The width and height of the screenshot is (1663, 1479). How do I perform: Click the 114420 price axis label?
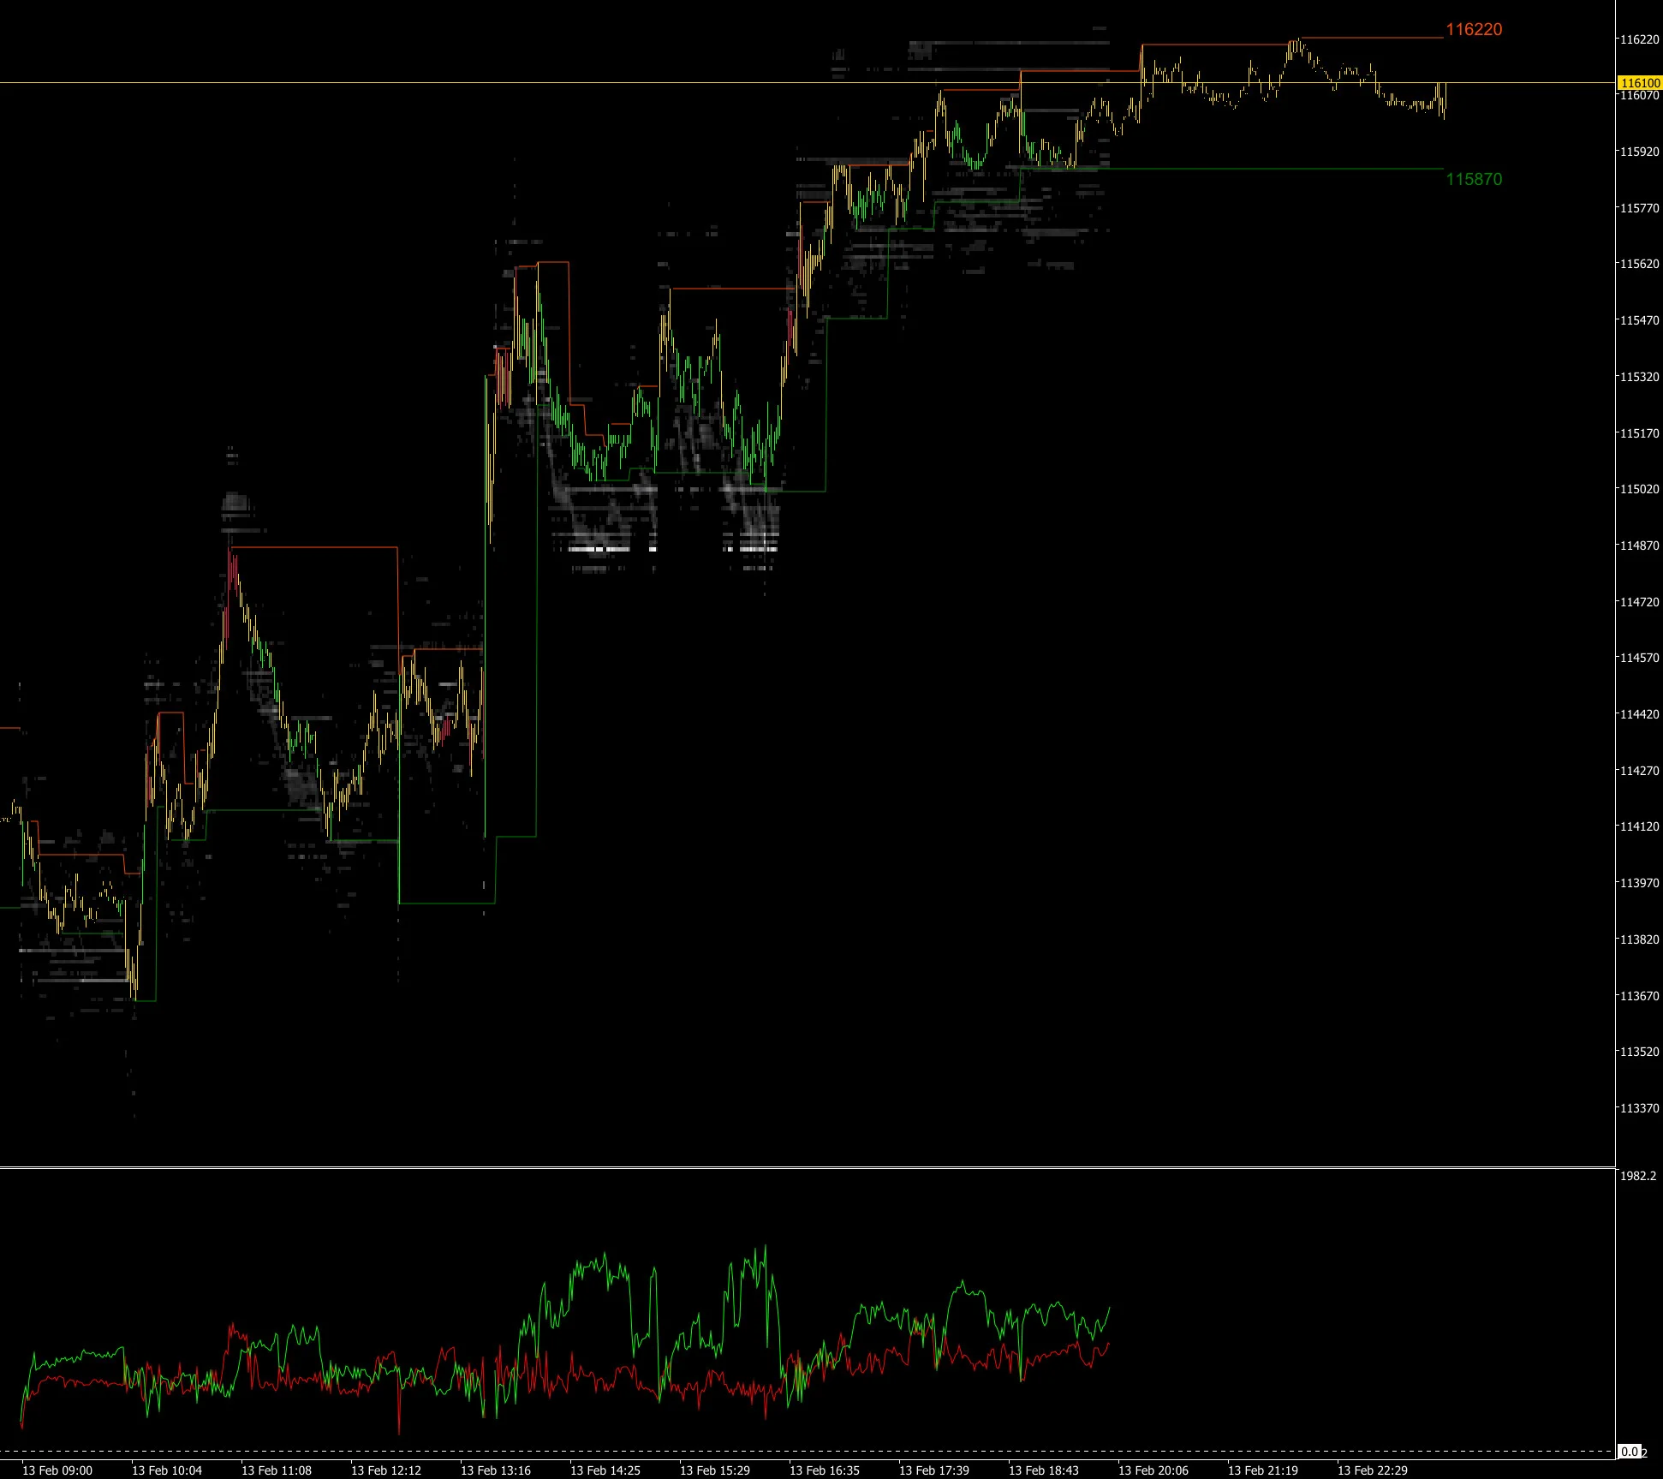1639,714
